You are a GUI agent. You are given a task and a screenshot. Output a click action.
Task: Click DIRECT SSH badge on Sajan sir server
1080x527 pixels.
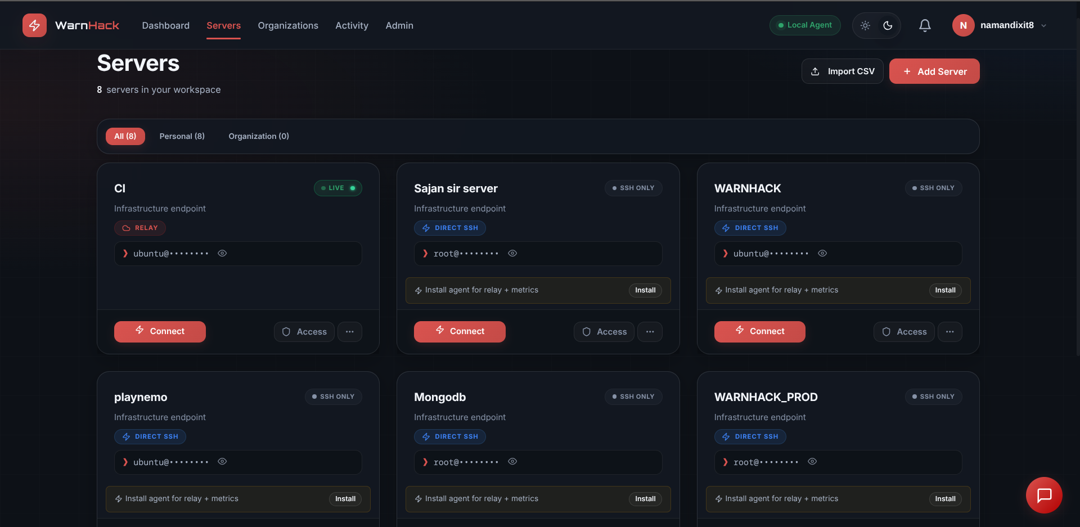click(450, 228)
